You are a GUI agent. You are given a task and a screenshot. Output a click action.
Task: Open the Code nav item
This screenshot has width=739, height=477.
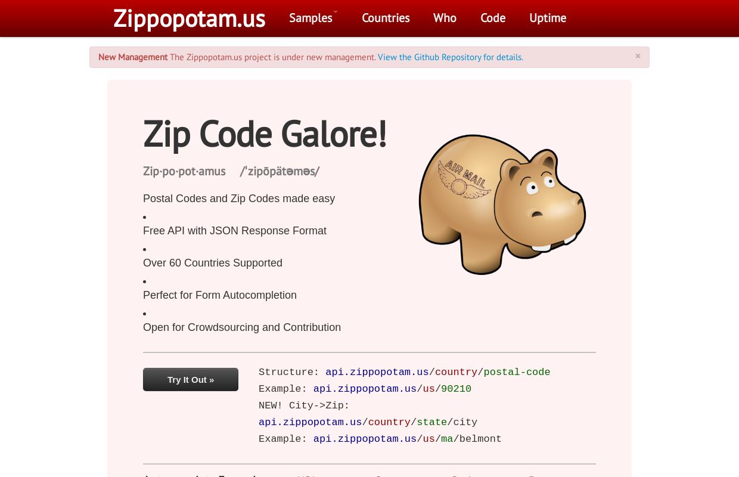[493, 18]
